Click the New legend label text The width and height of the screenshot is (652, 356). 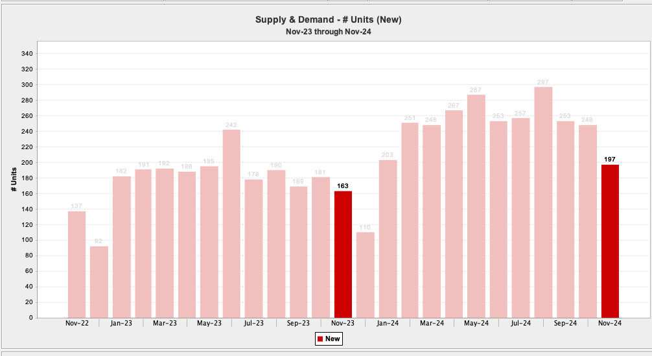332,338
